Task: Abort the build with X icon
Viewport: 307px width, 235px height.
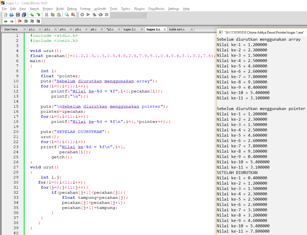Action: click(107, 15)
